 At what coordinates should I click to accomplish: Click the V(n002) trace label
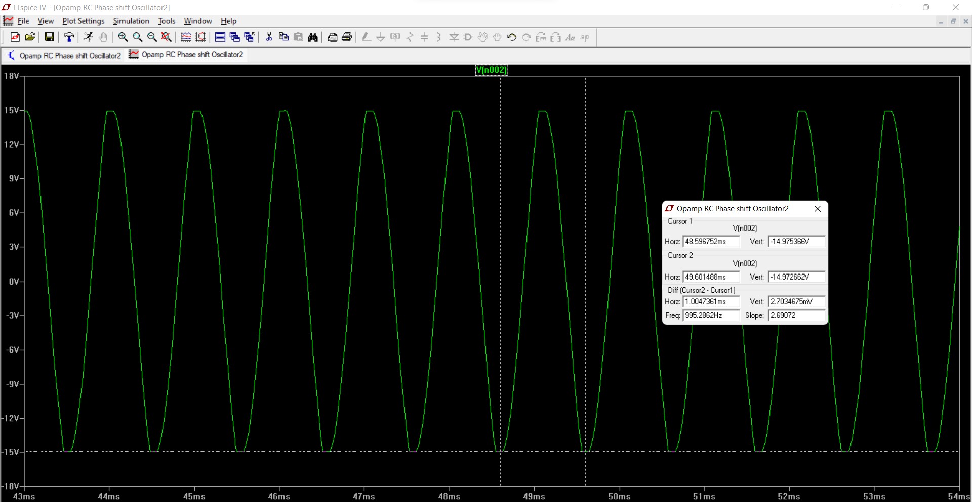coord(491,70)
